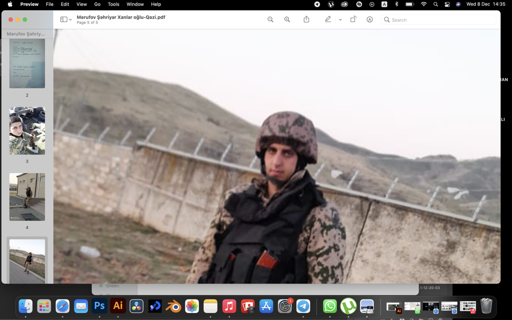Open Control Center in the menu bar
The width and height of the screenshot is (512, 320).
[x=447, y=4]
